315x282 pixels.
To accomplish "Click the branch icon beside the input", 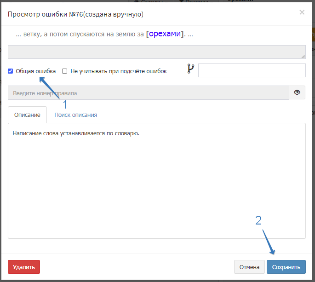I will click(191, 69).
